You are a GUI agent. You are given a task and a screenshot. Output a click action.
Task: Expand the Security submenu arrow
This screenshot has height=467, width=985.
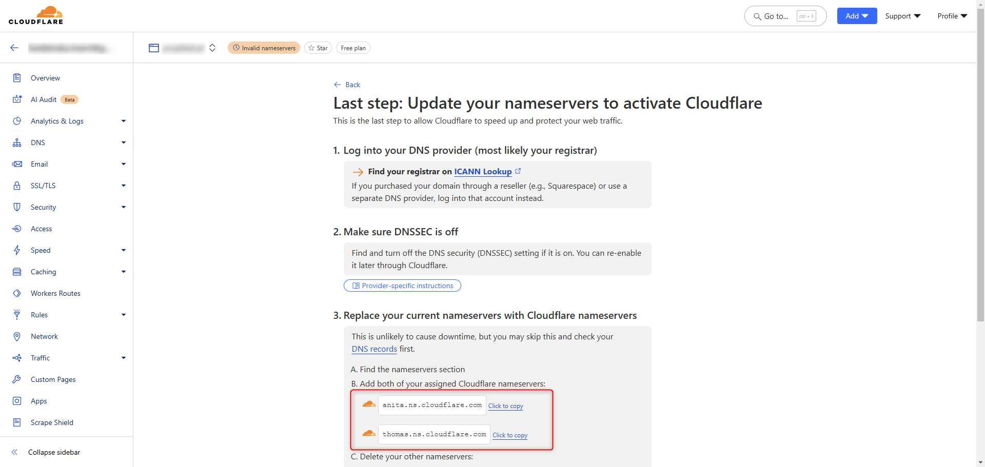tap(124, 207)
